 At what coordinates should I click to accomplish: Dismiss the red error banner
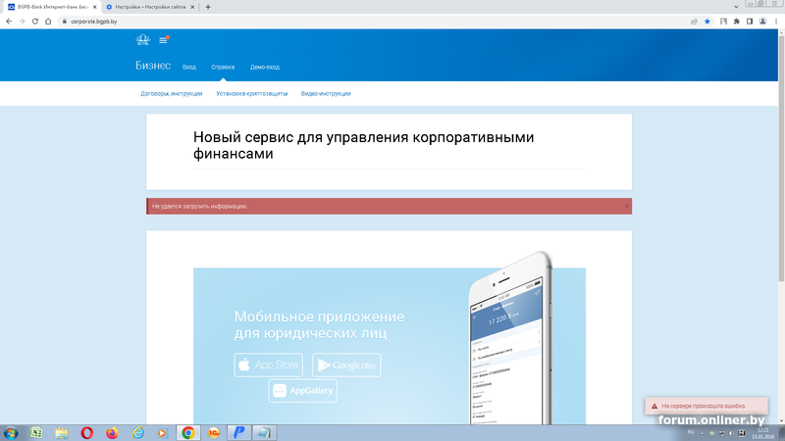[626, 207]
